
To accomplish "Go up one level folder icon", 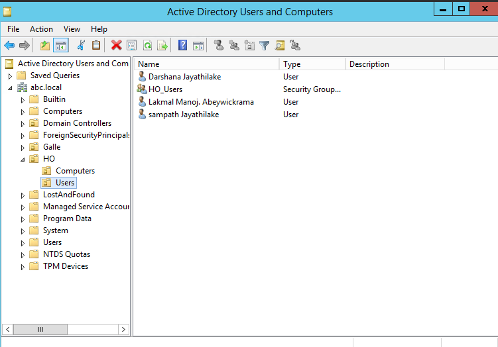I will tap(45, 45).
